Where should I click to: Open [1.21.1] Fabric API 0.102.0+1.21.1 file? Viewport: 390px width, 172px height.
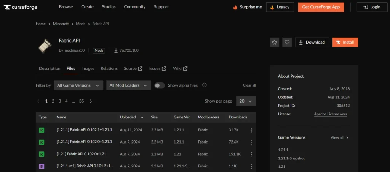pos(84,142)
